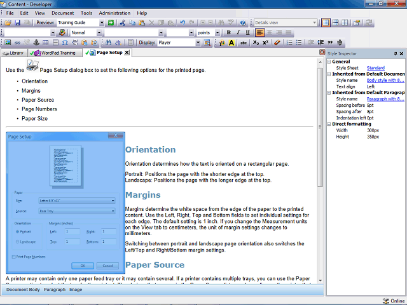Image resolution: width=407 pixels, height=305 pixels.
Task: Click the horizontal rule icon
Action: 55,43
